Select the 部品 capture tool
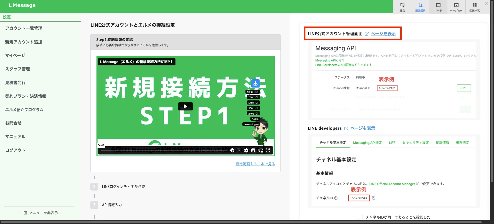Image resolution: width=494 pixels, height=224 pixels. (x=402, y=7)
